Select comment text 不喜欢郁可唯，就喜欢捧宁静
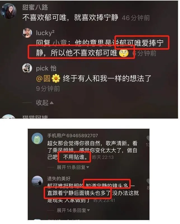 point(70,18)
